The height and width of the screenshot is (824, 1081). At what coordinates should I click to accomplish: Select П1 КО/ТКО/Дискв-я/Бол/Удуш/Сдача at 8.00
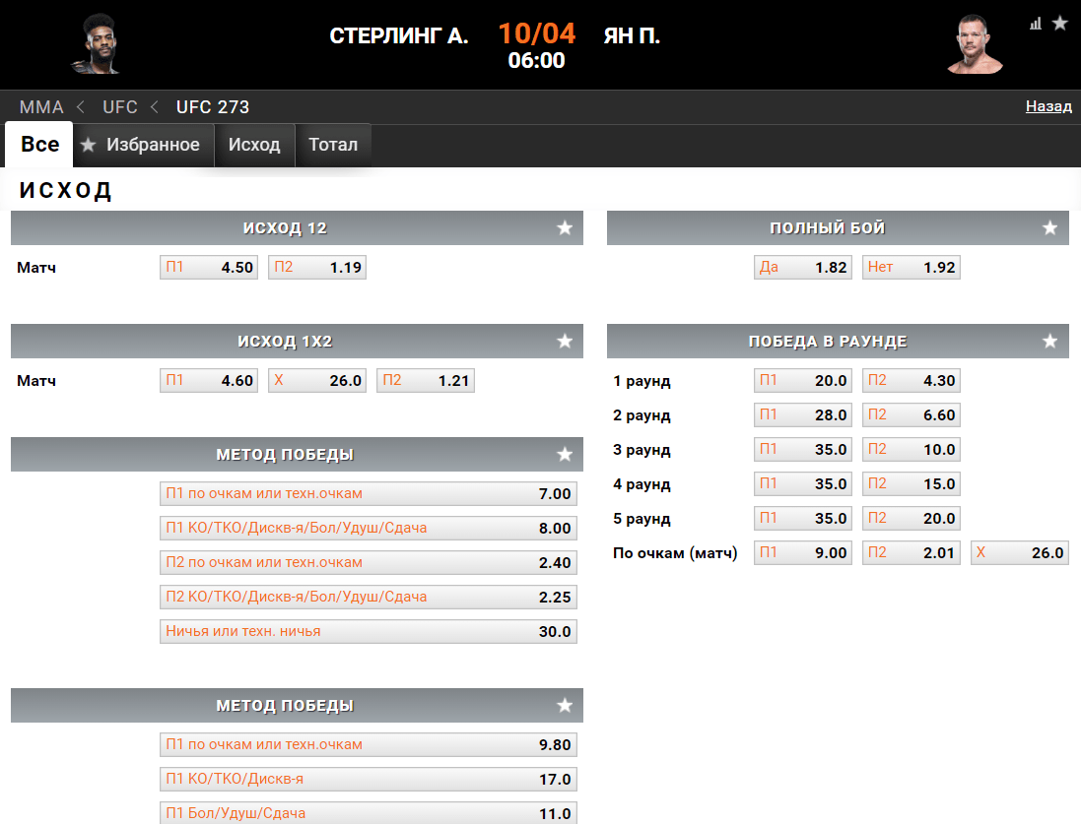[369, 528]
